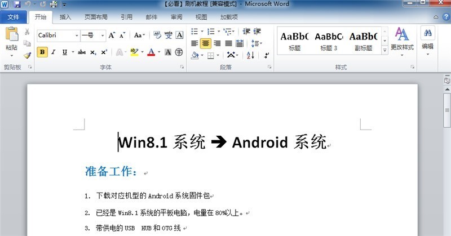Clear formatting with the eraser icon

157,35
